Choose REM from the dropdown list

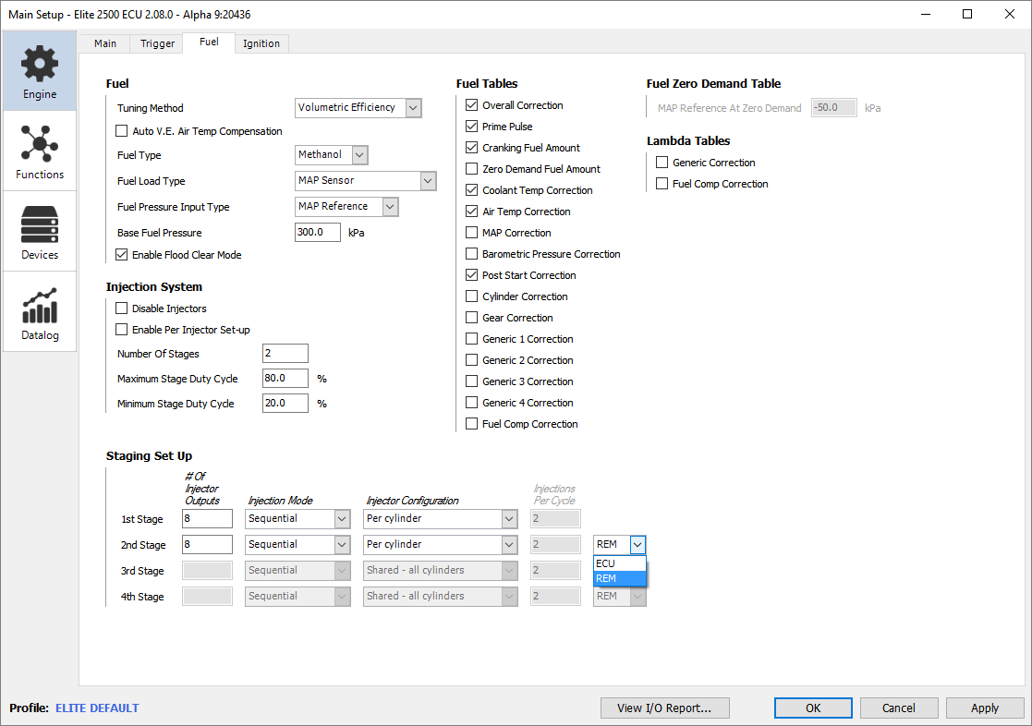(x=619, y=578)
